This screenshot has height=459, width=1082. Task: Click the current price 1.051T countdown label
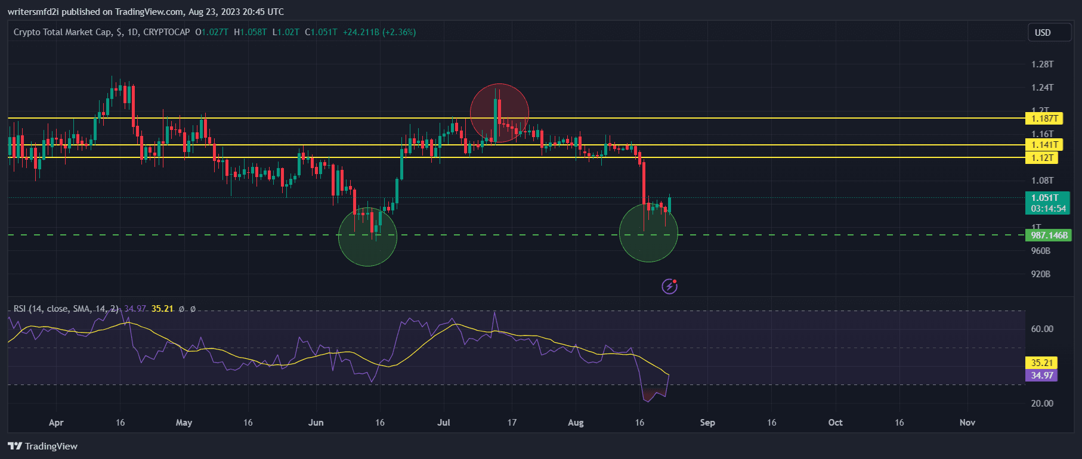tap(1047, 203)
